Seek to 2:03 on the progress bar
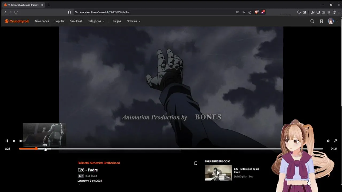342x192 pixels. [45, 149]
